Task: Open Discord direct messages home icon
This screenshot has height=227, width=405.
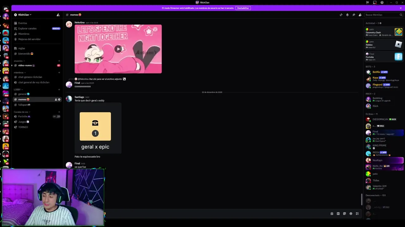Action: (5, 9)
